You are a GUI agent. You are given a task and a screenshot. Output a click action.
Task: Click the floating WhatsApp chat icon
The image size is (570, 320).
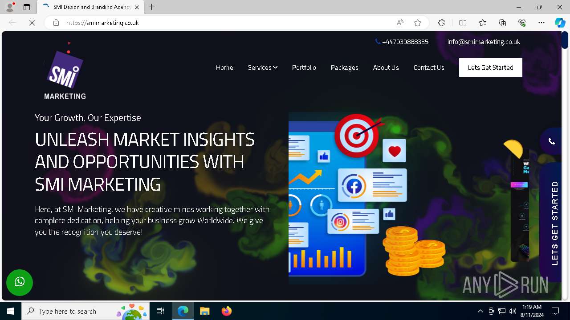tap(20, 282)
